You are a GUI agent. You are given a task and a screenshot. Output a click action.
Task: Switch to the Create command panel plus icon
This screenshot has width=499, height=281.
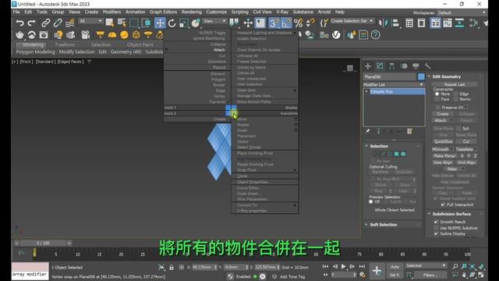(x=368, y=66)
